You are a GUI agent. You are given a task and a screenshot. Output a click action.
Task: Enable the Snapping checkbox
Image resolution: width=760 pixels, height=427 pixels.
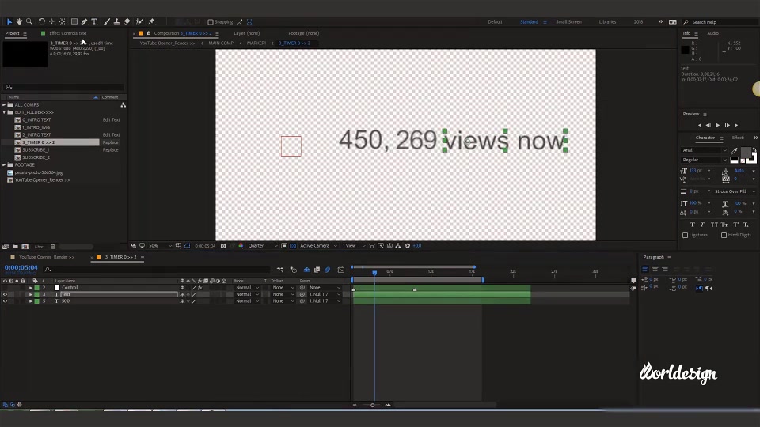211,22
